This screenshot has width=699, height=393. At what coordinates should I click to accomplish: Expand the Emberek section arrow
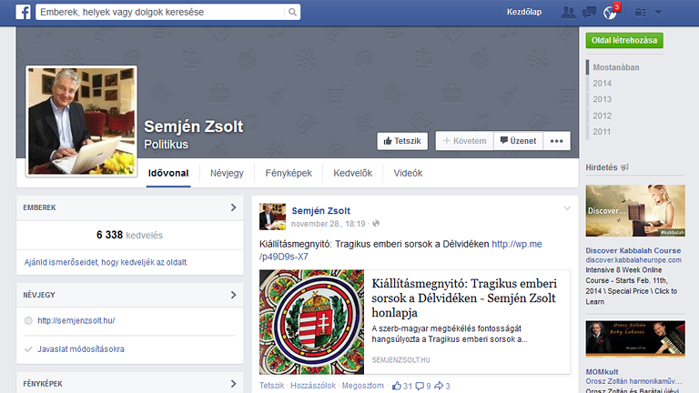[234, 207]
